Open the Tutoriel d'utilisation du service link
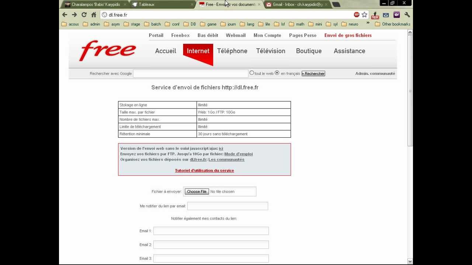 pos(204,170)
